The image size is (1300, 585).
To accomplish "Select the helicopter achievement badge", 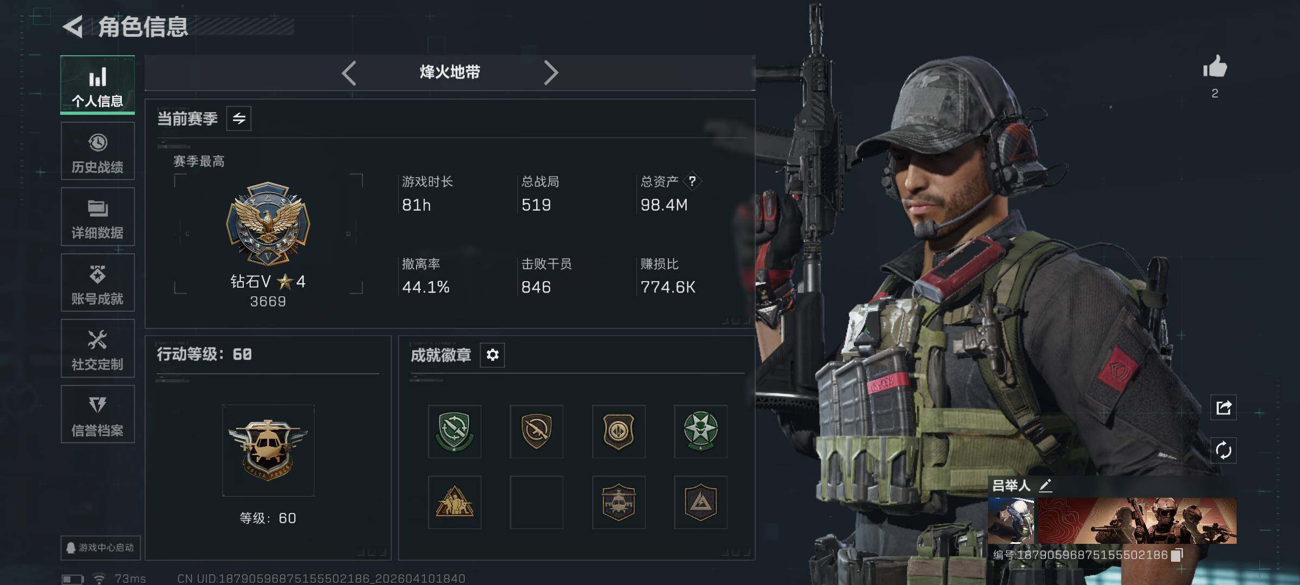I will tap(619, 503).
